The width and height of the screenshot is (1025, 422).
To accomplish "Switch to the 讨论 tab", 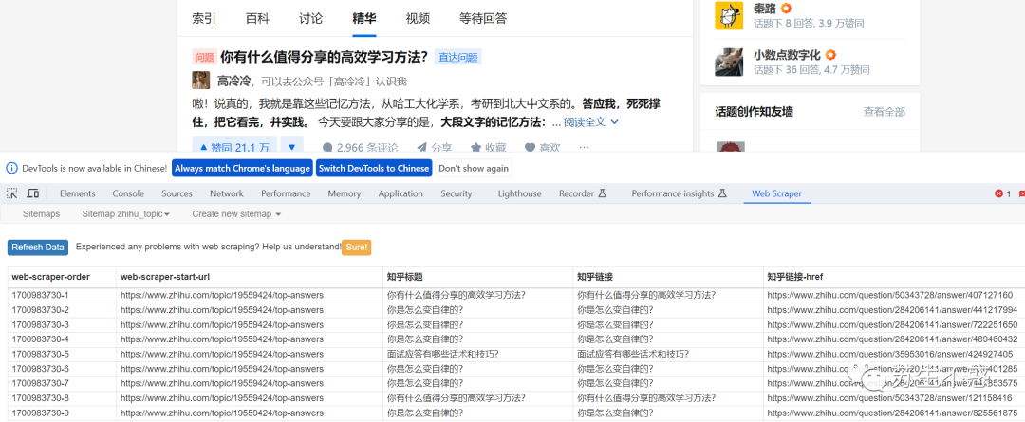I will [x=310, y=18].
